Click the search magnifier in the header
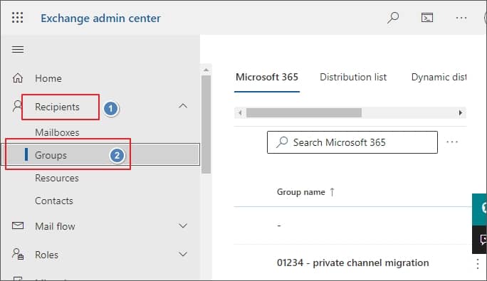 coord(393,18)
